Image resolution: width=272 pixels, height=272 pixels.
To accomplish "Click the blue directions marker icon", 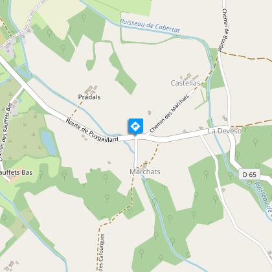I will 135,126.
